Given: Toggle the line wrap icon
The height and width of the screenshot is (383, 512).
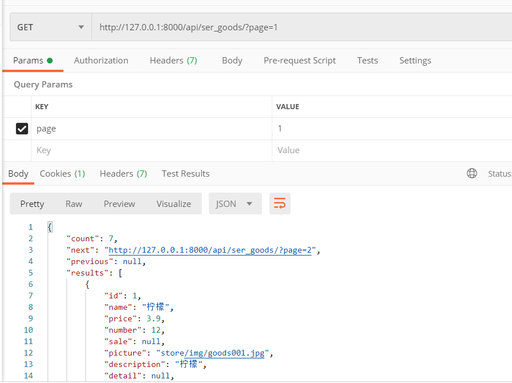Looking at the screenshot, I should click(x=280, y=204).
